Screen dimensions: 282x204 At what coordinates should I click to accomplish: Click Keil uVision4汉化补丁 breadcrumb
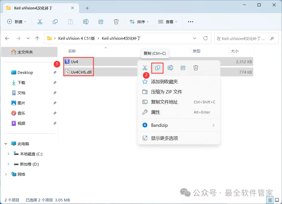(x=121, y=38)
